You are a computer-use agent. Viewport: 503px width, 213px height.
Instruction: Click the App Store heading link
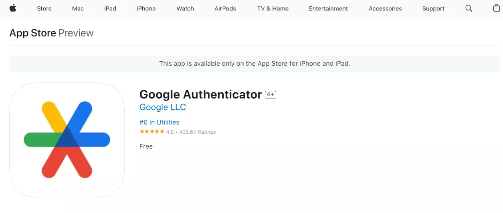pyautogui.click(x=32, y=33)
